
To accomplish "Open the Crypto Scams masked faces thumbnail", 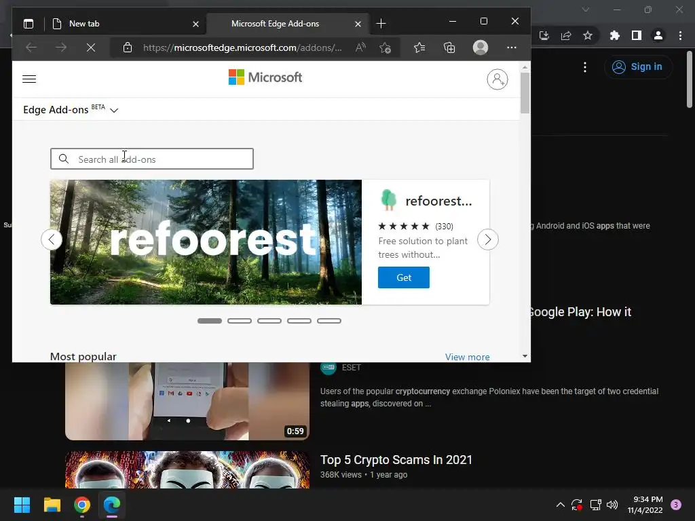I will pos(187,469).
